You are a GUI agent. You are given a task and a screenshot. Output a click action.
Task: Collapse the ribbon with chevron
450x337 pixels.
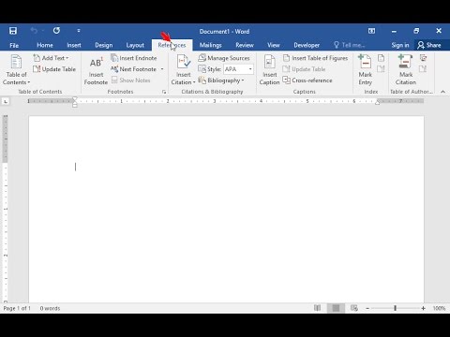(x=442, y=92)
